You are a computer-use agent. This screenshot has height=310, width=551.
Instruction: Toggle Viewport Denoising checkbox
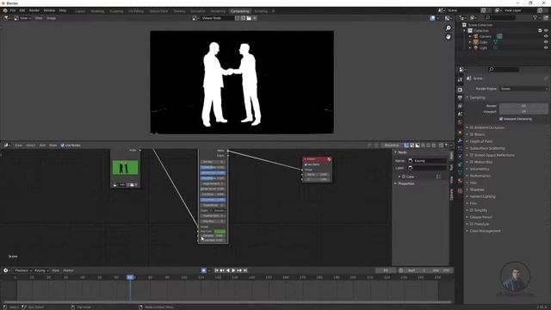501,119
